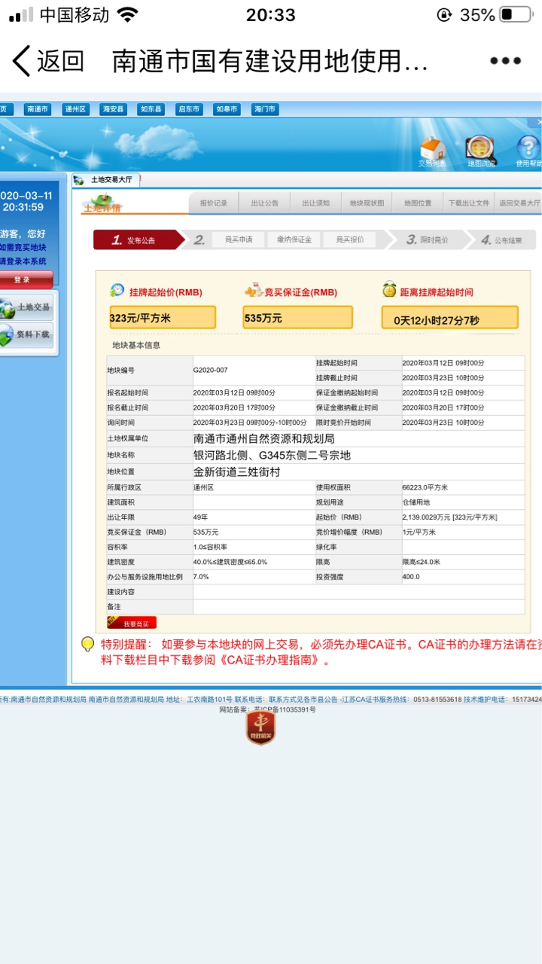Click the government verification badge in footer
Viewport: 542px width, 964px height.
click(x=260, y=728)
